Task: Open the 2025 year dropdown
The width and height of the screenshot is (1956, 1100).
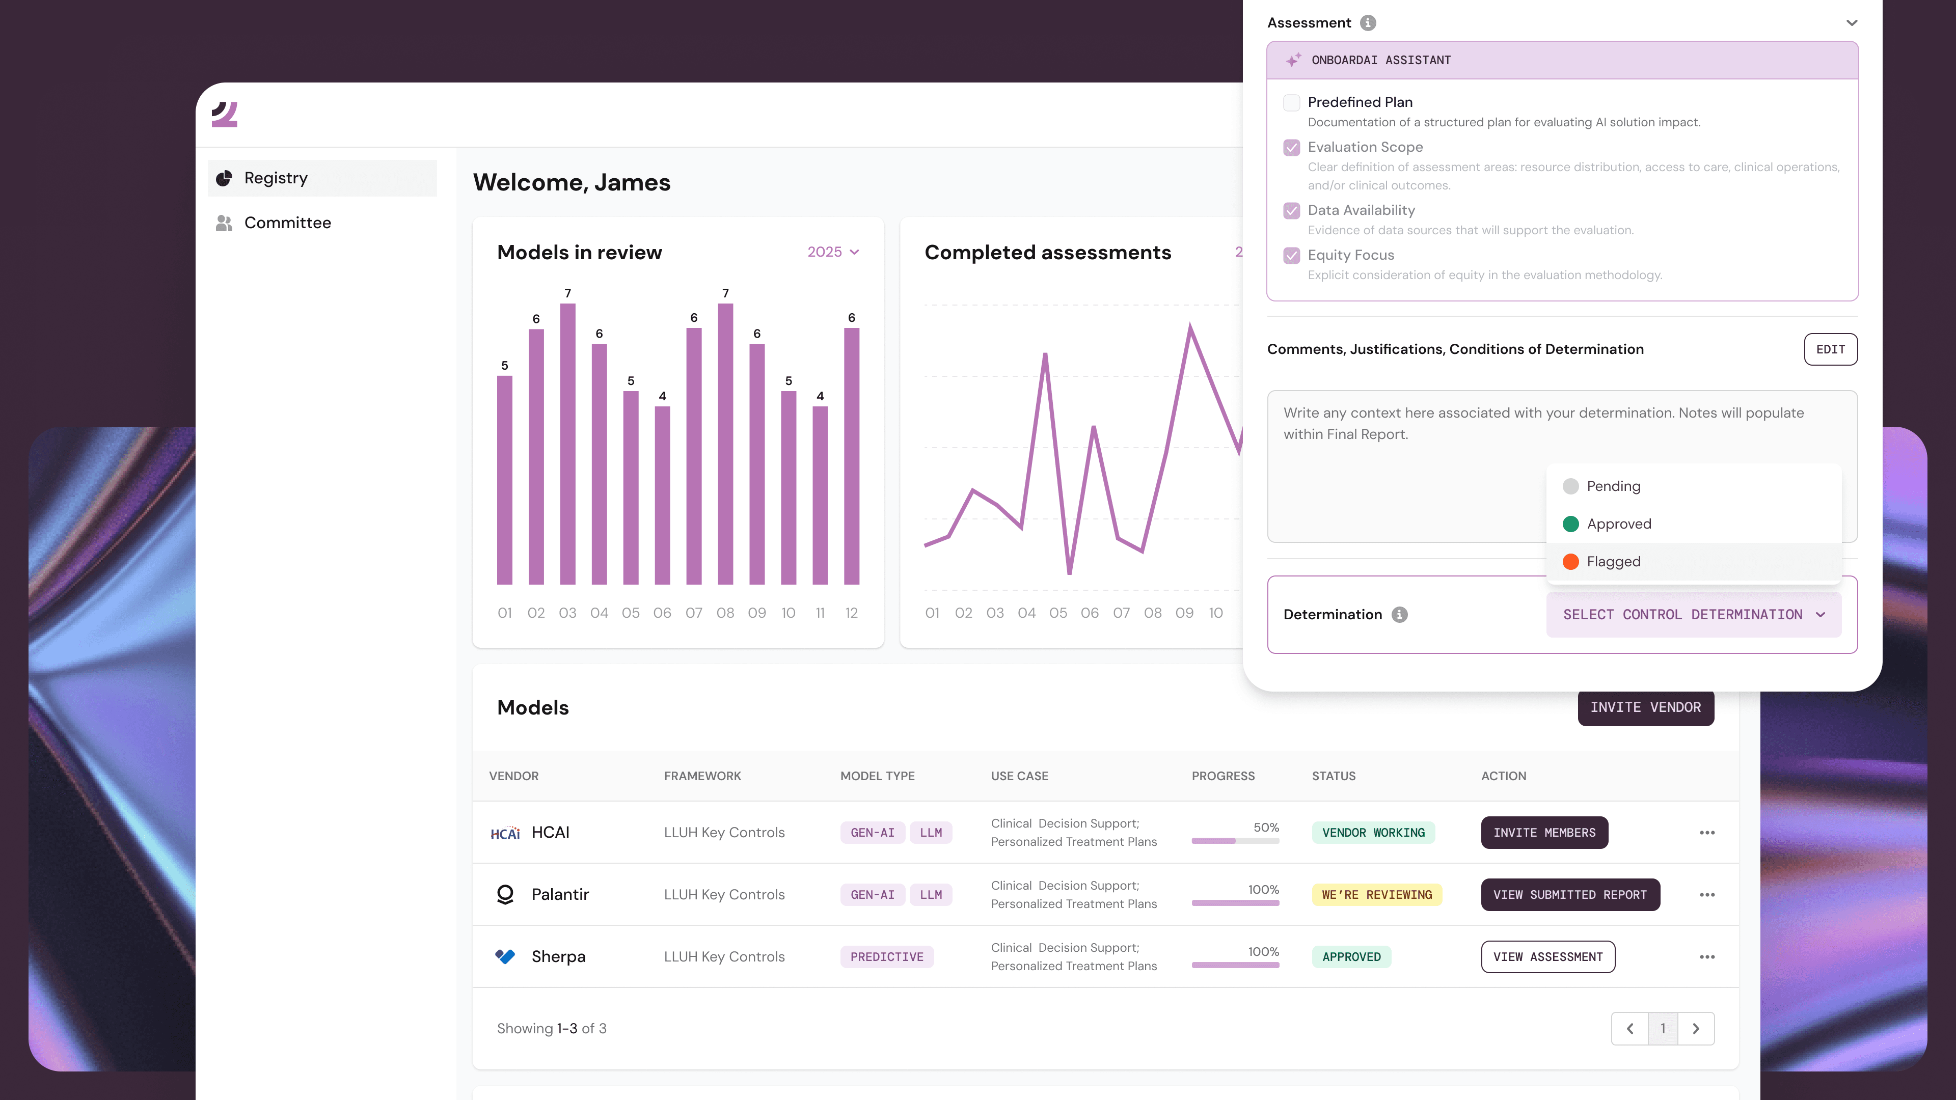Action: [833, 252]
